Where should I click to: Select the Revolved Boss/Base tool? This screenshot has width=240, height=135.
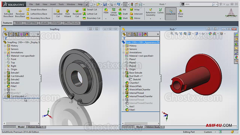(x=20, y=13)
